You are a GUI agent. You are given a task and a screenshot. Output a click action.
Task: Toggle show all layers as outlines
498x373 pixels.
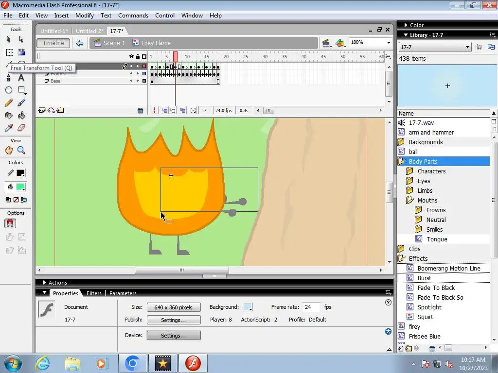coord(144,56)
